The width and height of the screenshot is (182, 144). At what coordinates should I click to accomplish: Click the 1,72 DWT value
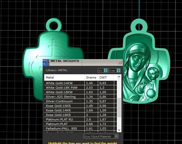pos(103,124)
